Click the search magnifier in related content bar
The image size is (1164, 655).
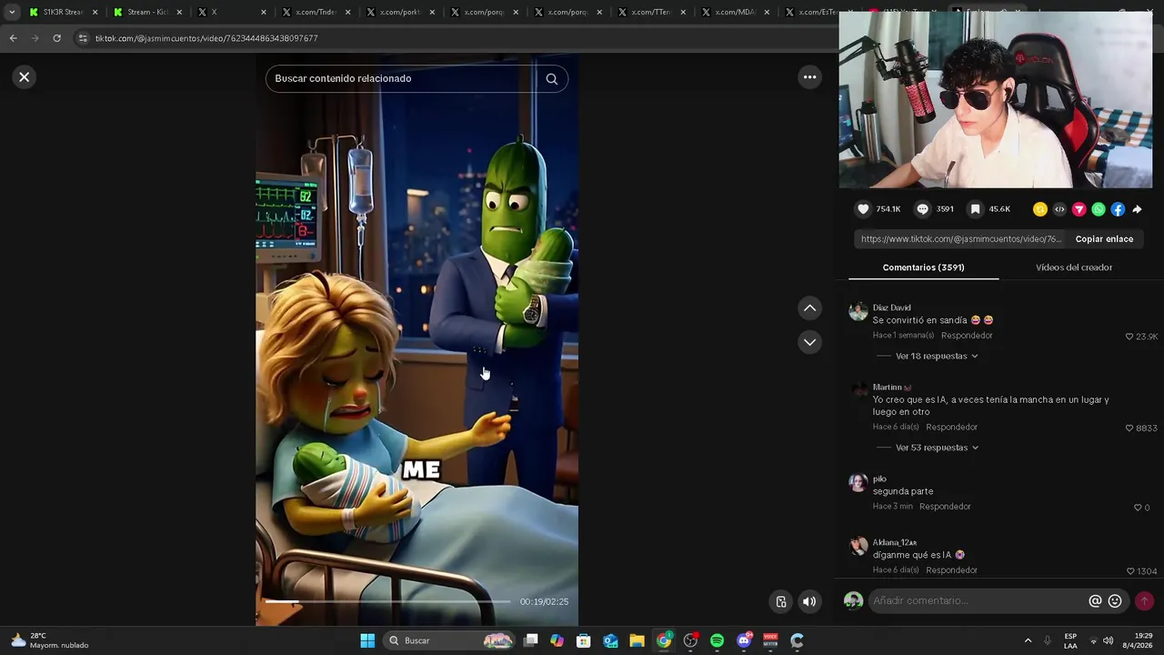pos(551,79)
